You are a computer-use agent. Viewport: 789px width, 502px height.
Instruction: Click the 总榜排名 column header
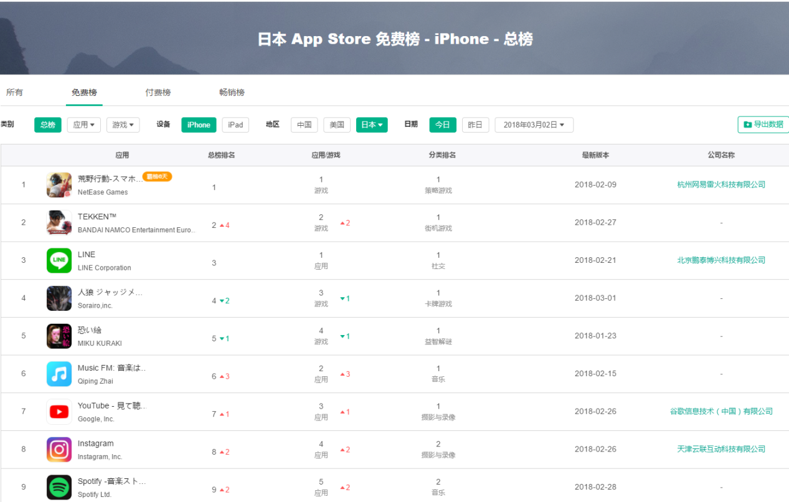coord(221,155)
